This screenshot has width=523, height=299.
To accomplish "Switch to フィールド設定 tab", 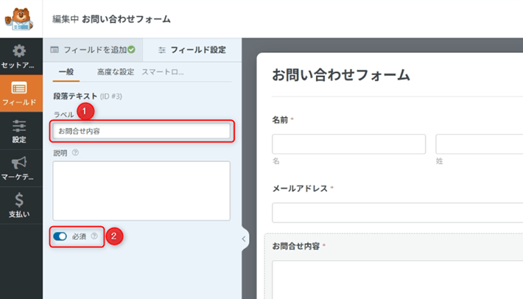I will (x=192, y=50).
